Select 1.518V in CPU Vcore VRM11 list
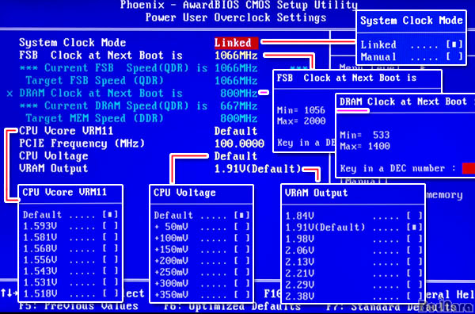This screenshot has height=314, width=475. [x=70, y=293]
